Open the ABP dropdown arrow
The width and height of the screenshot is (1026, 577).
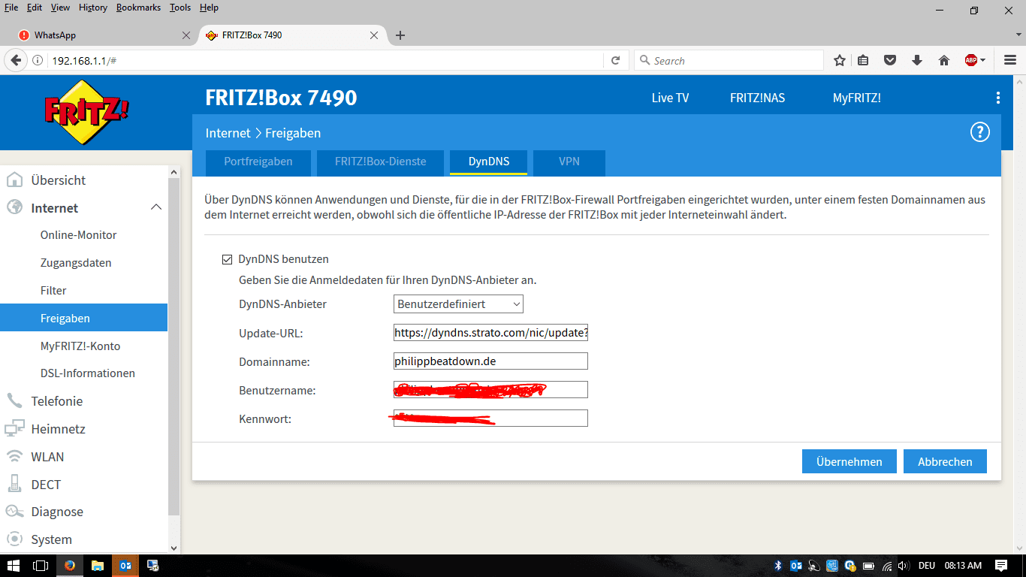point(983,61)
